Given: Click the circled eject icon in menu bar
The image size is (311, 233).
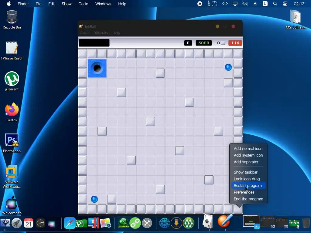Looking at the screenshot, I should 200,4.
